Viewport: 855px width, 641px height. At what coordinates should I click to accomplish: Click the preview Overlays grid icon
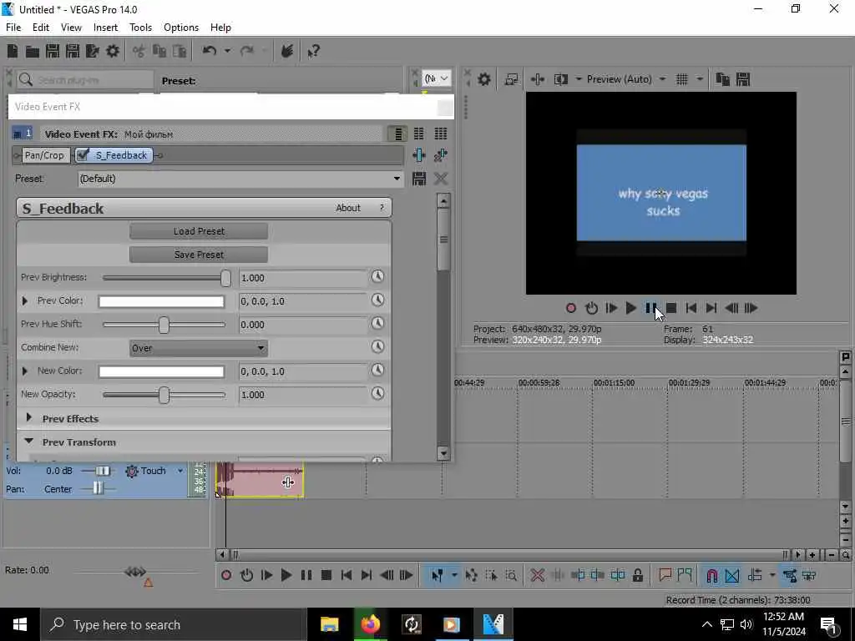pos(682,79)
